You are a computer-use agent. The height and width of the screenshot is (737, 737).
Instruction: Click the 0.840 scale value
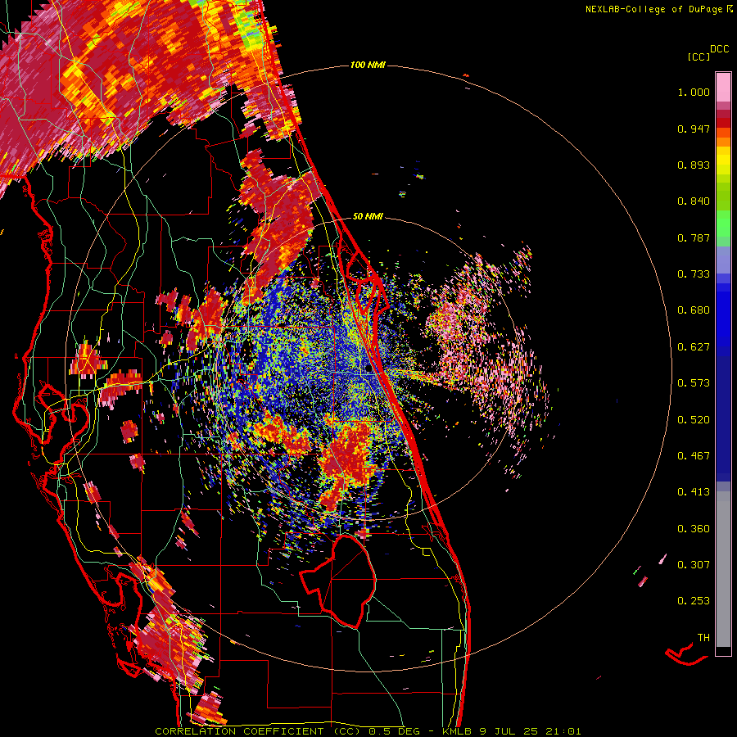[x=694, y=201]
